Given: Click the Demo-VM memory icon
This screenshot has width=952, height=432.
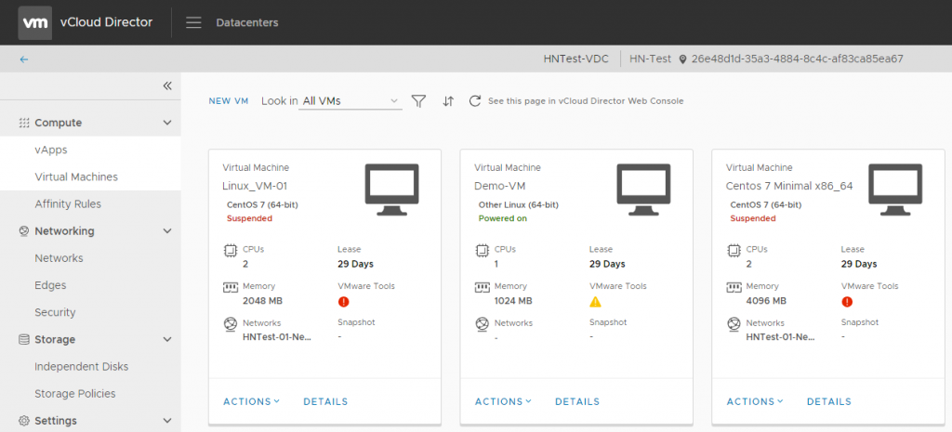Looking at the screenshot, I should pos(483,287).
